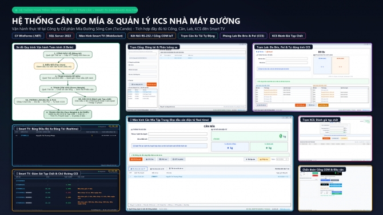This screenshot has height=215, width=383.
Task: Click flowchart node 1. CỔNG BẢO VỆ
Action: pyautogui.click(x=68, y=54)
